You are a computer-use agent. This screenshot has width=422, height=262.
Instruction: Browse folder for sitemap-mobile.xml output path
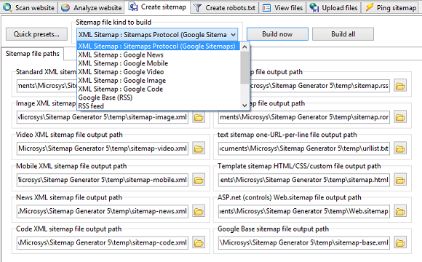pyautogui.click(x=199, y=180)
